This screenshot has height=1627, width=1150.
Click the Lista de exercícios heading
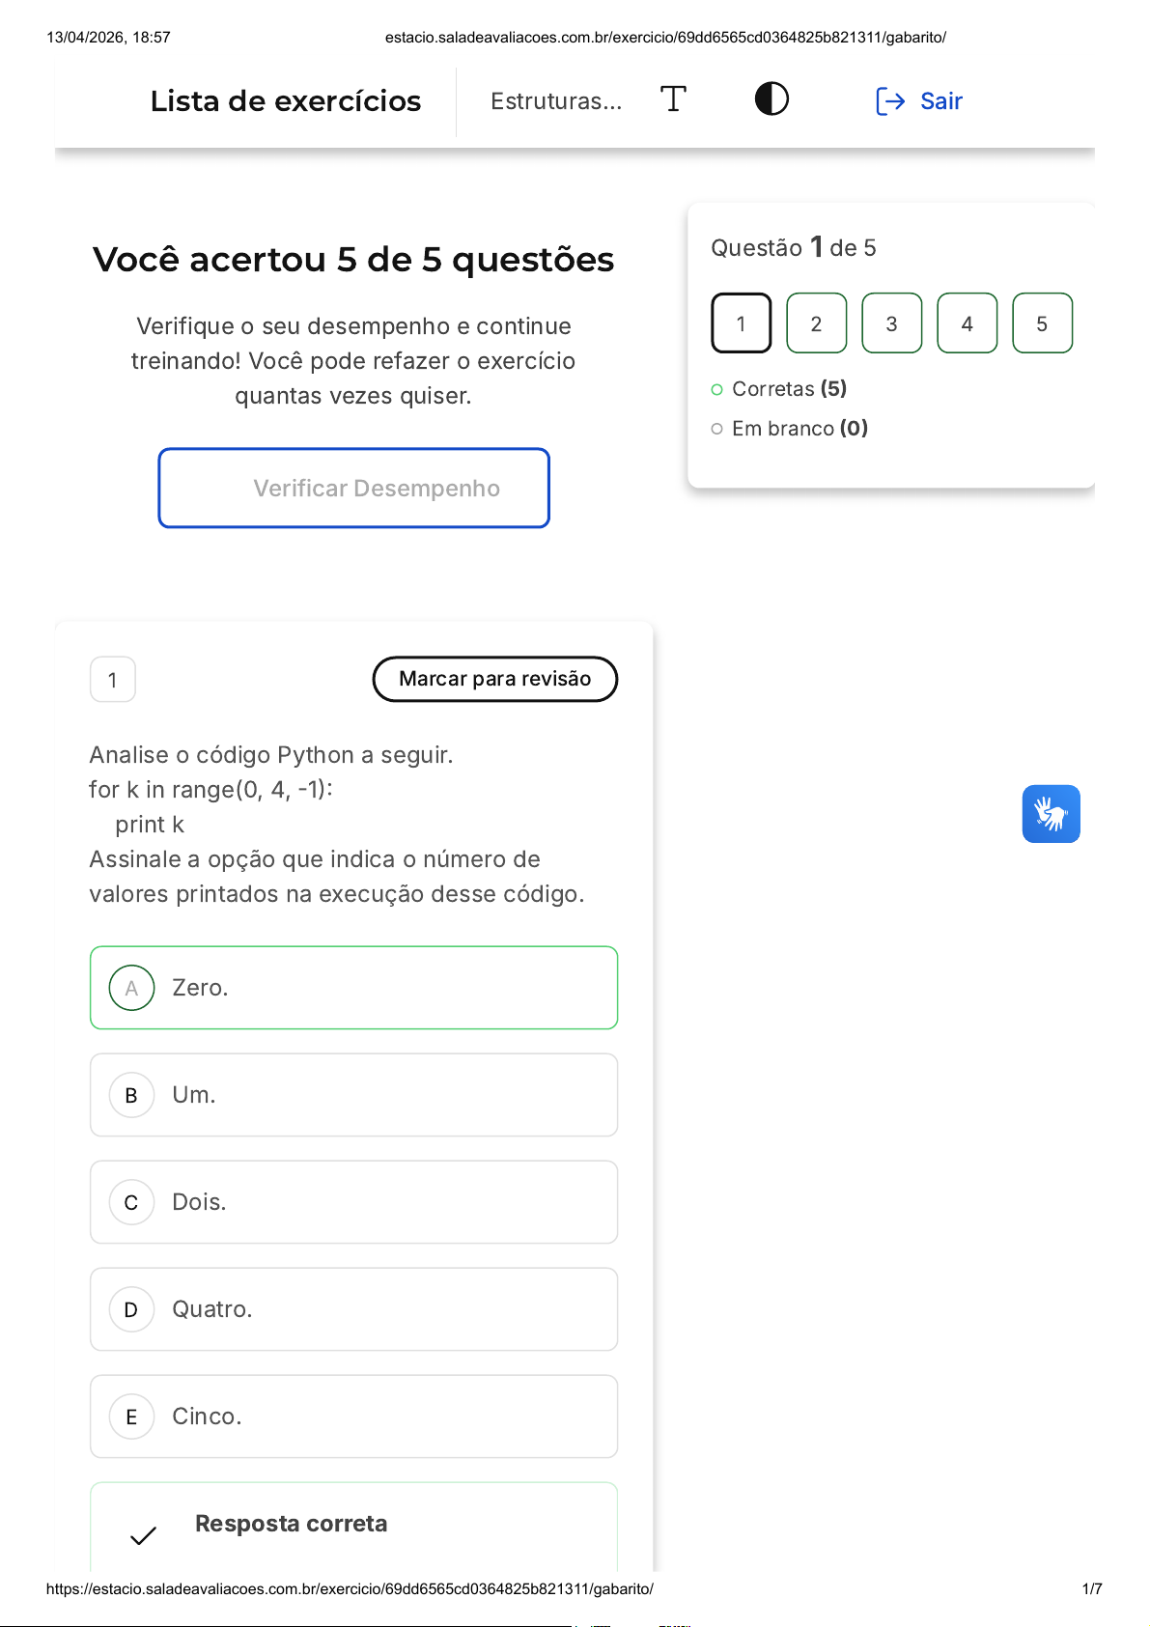286,101
